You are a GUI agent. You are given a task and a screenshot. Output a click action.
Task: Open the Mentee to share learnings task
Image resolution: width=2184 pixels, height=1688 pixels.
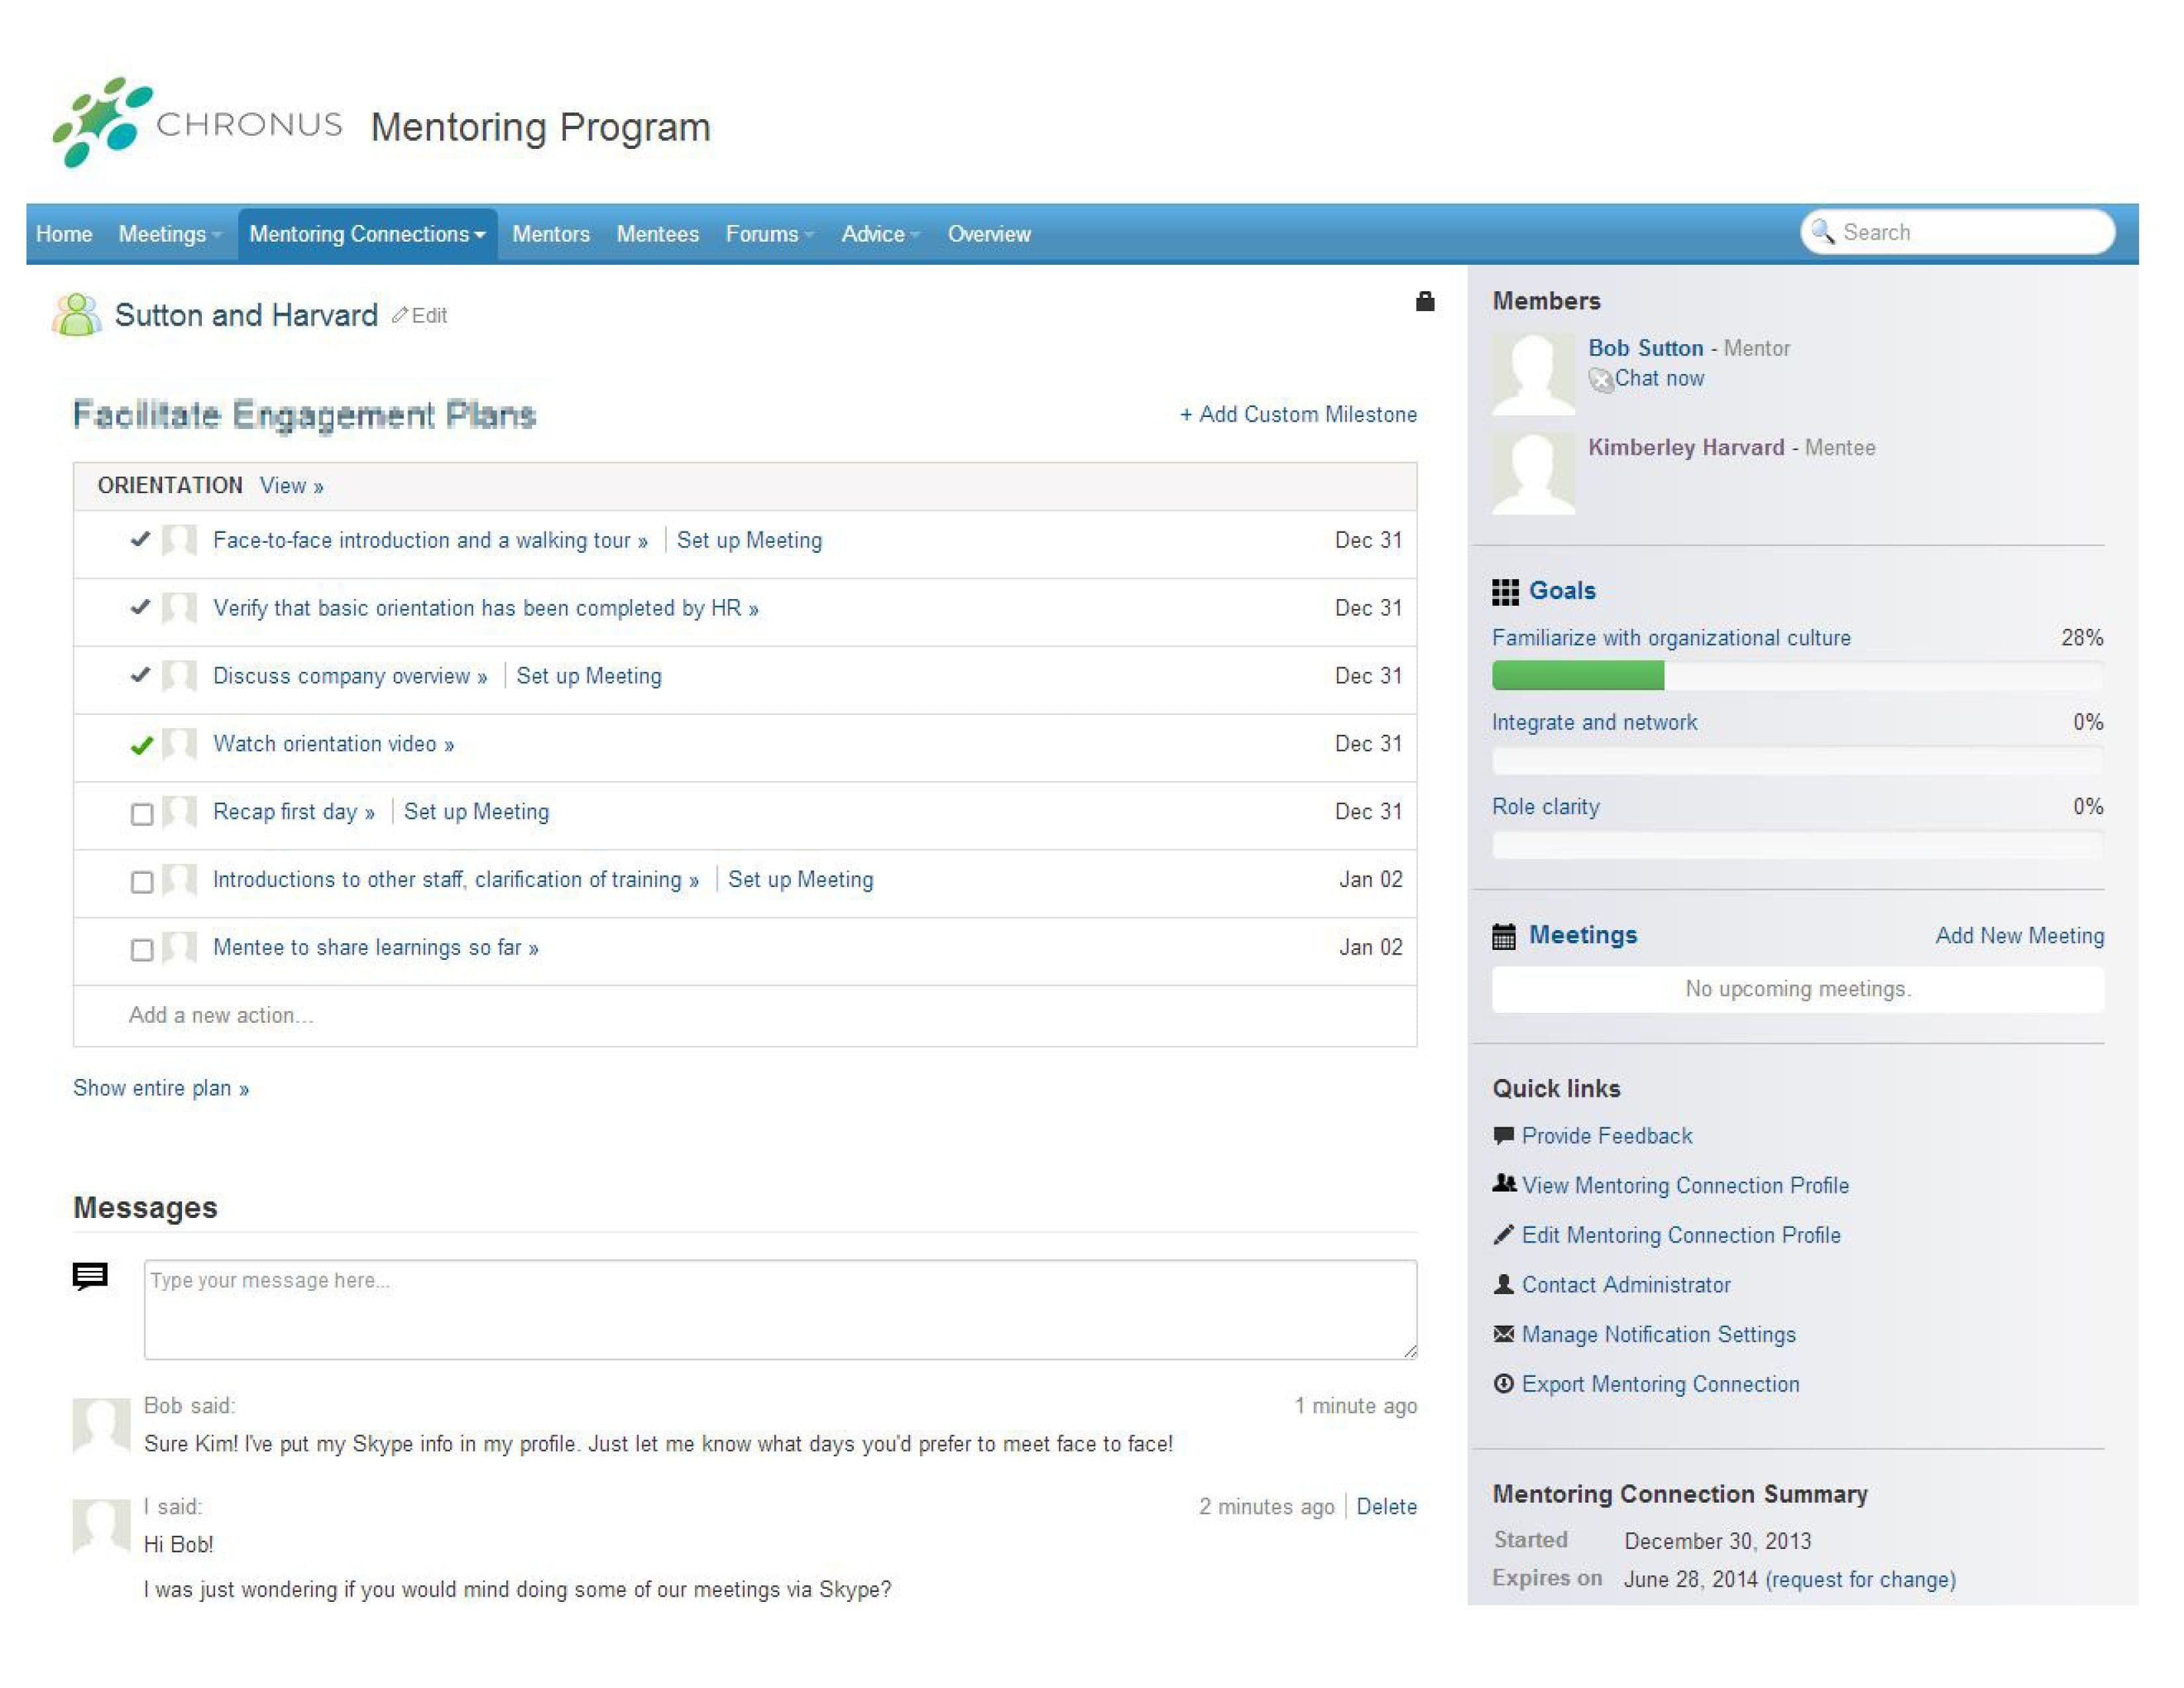375,948
